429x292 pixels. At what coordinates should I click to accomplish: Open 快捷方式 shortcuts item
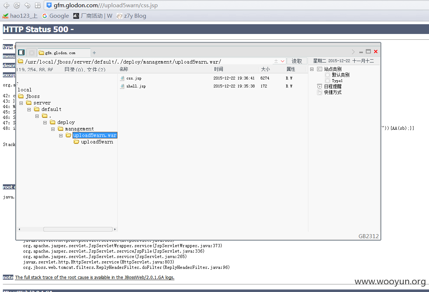[x=333, y=93]
